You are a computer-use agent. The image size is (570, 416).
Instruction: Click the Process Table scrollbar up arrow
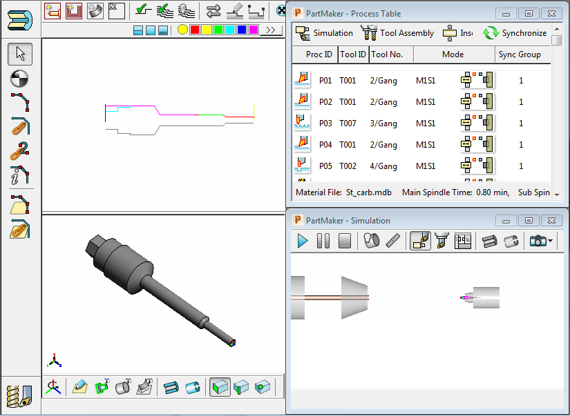point(557,29)
